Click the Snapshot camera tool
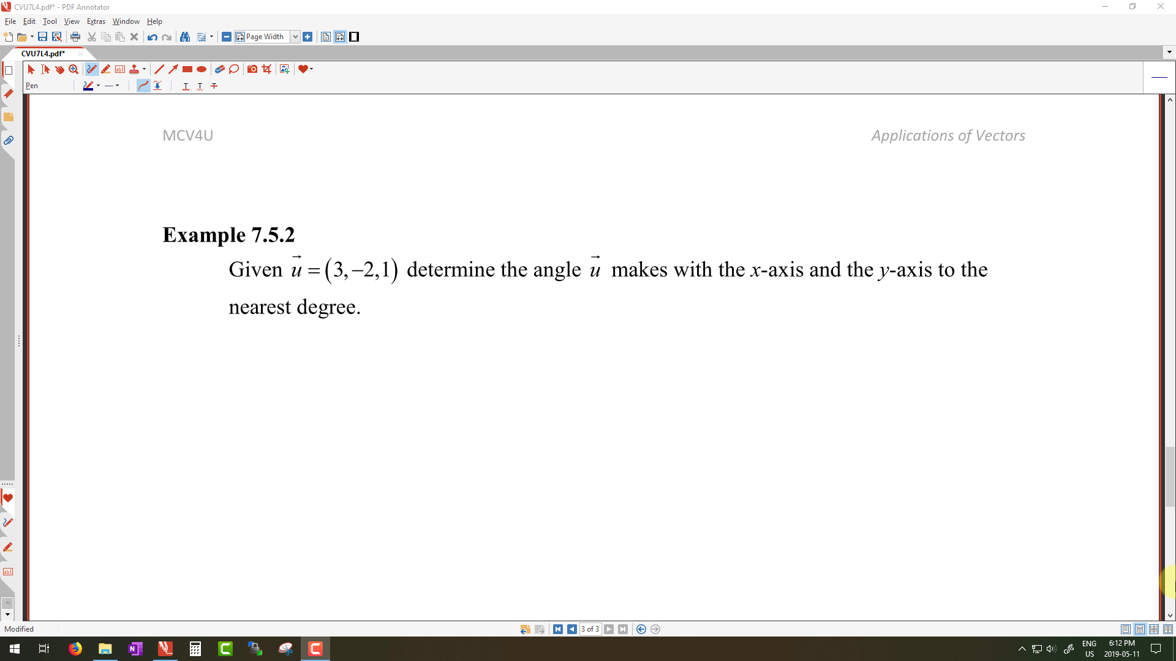The image size is (1176, 661). [x=252, y=69]
